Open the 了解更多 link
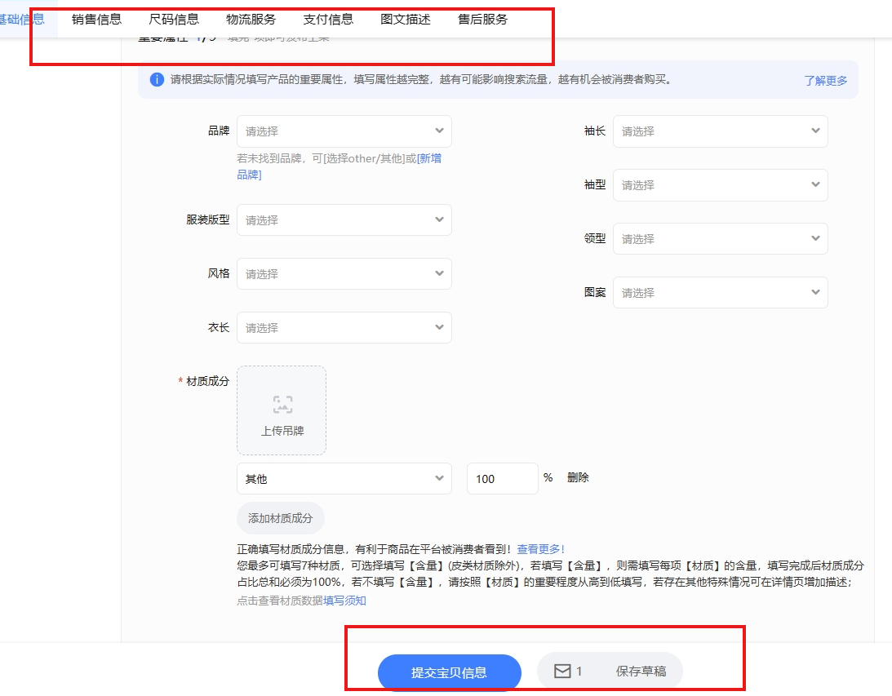Viewport: 892px width, 696px height. 825,81
